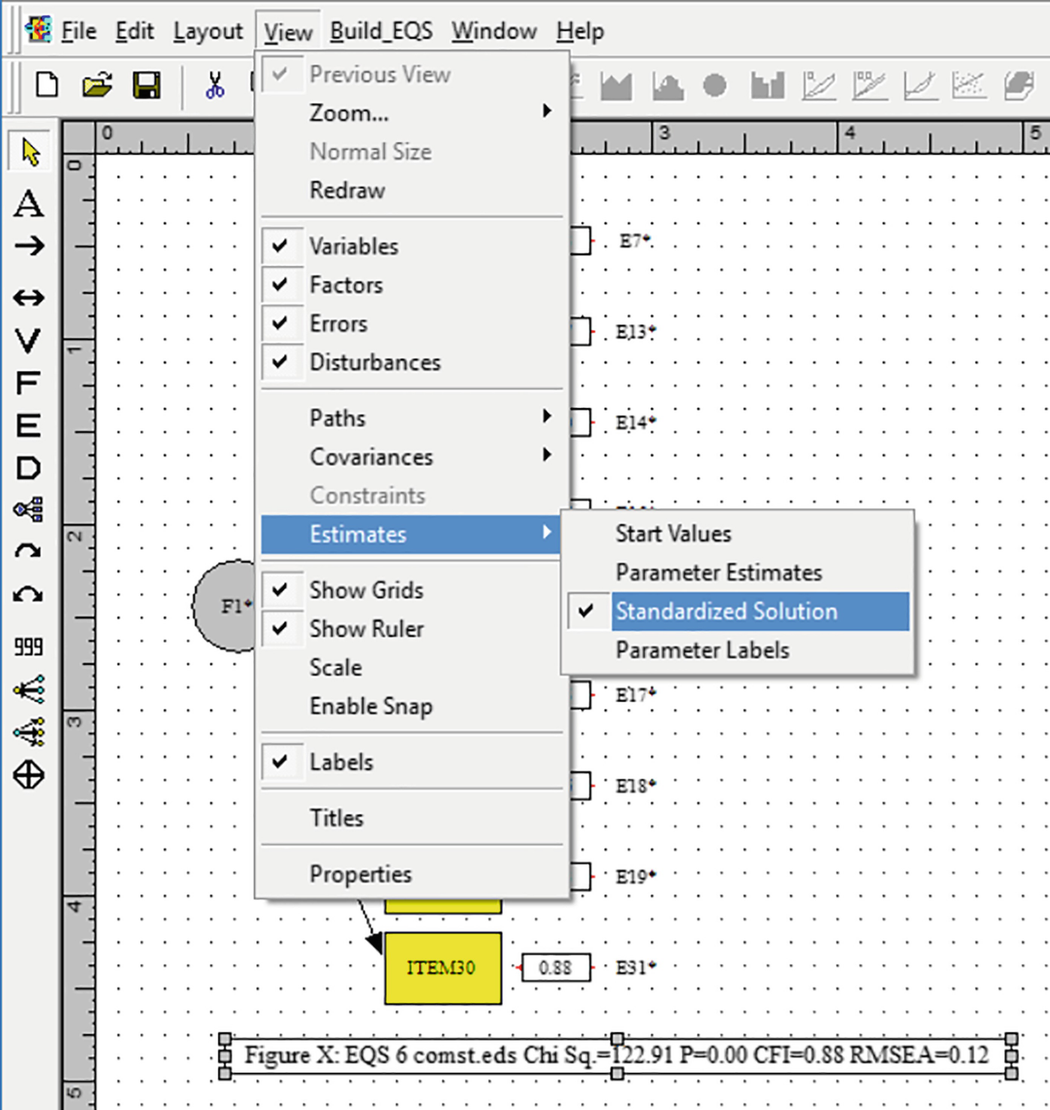
Task: Choose Enable Snap entry
Action: click(413, 706)
